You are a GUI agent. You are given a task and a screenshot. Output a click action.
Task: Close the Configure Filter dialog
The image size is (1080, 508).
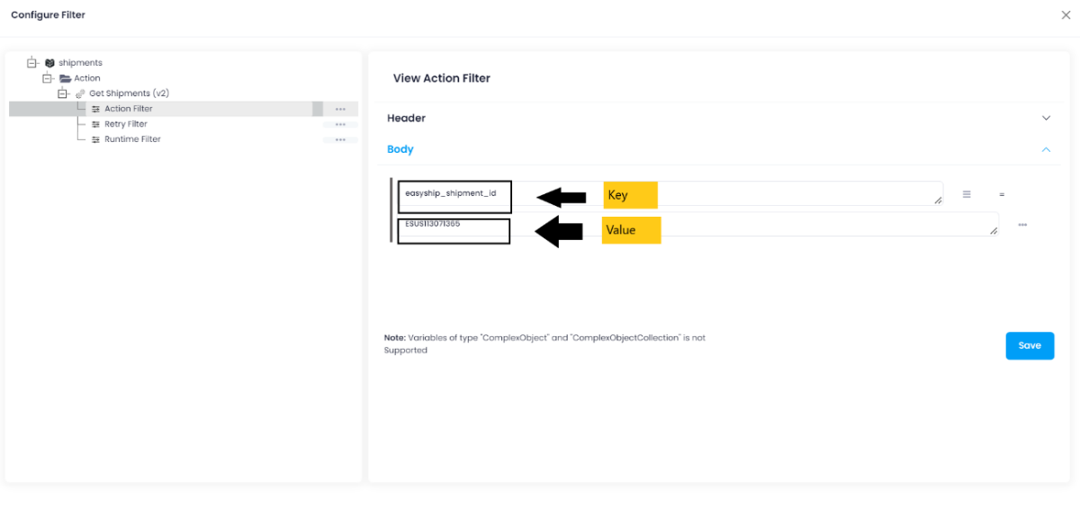(1066, 15)
